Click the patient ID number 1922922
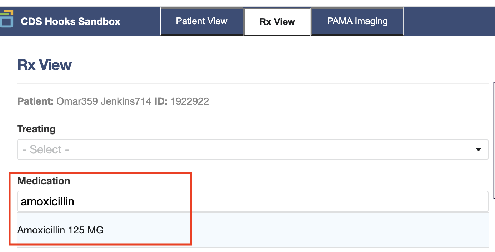 [x=190, y=101]
